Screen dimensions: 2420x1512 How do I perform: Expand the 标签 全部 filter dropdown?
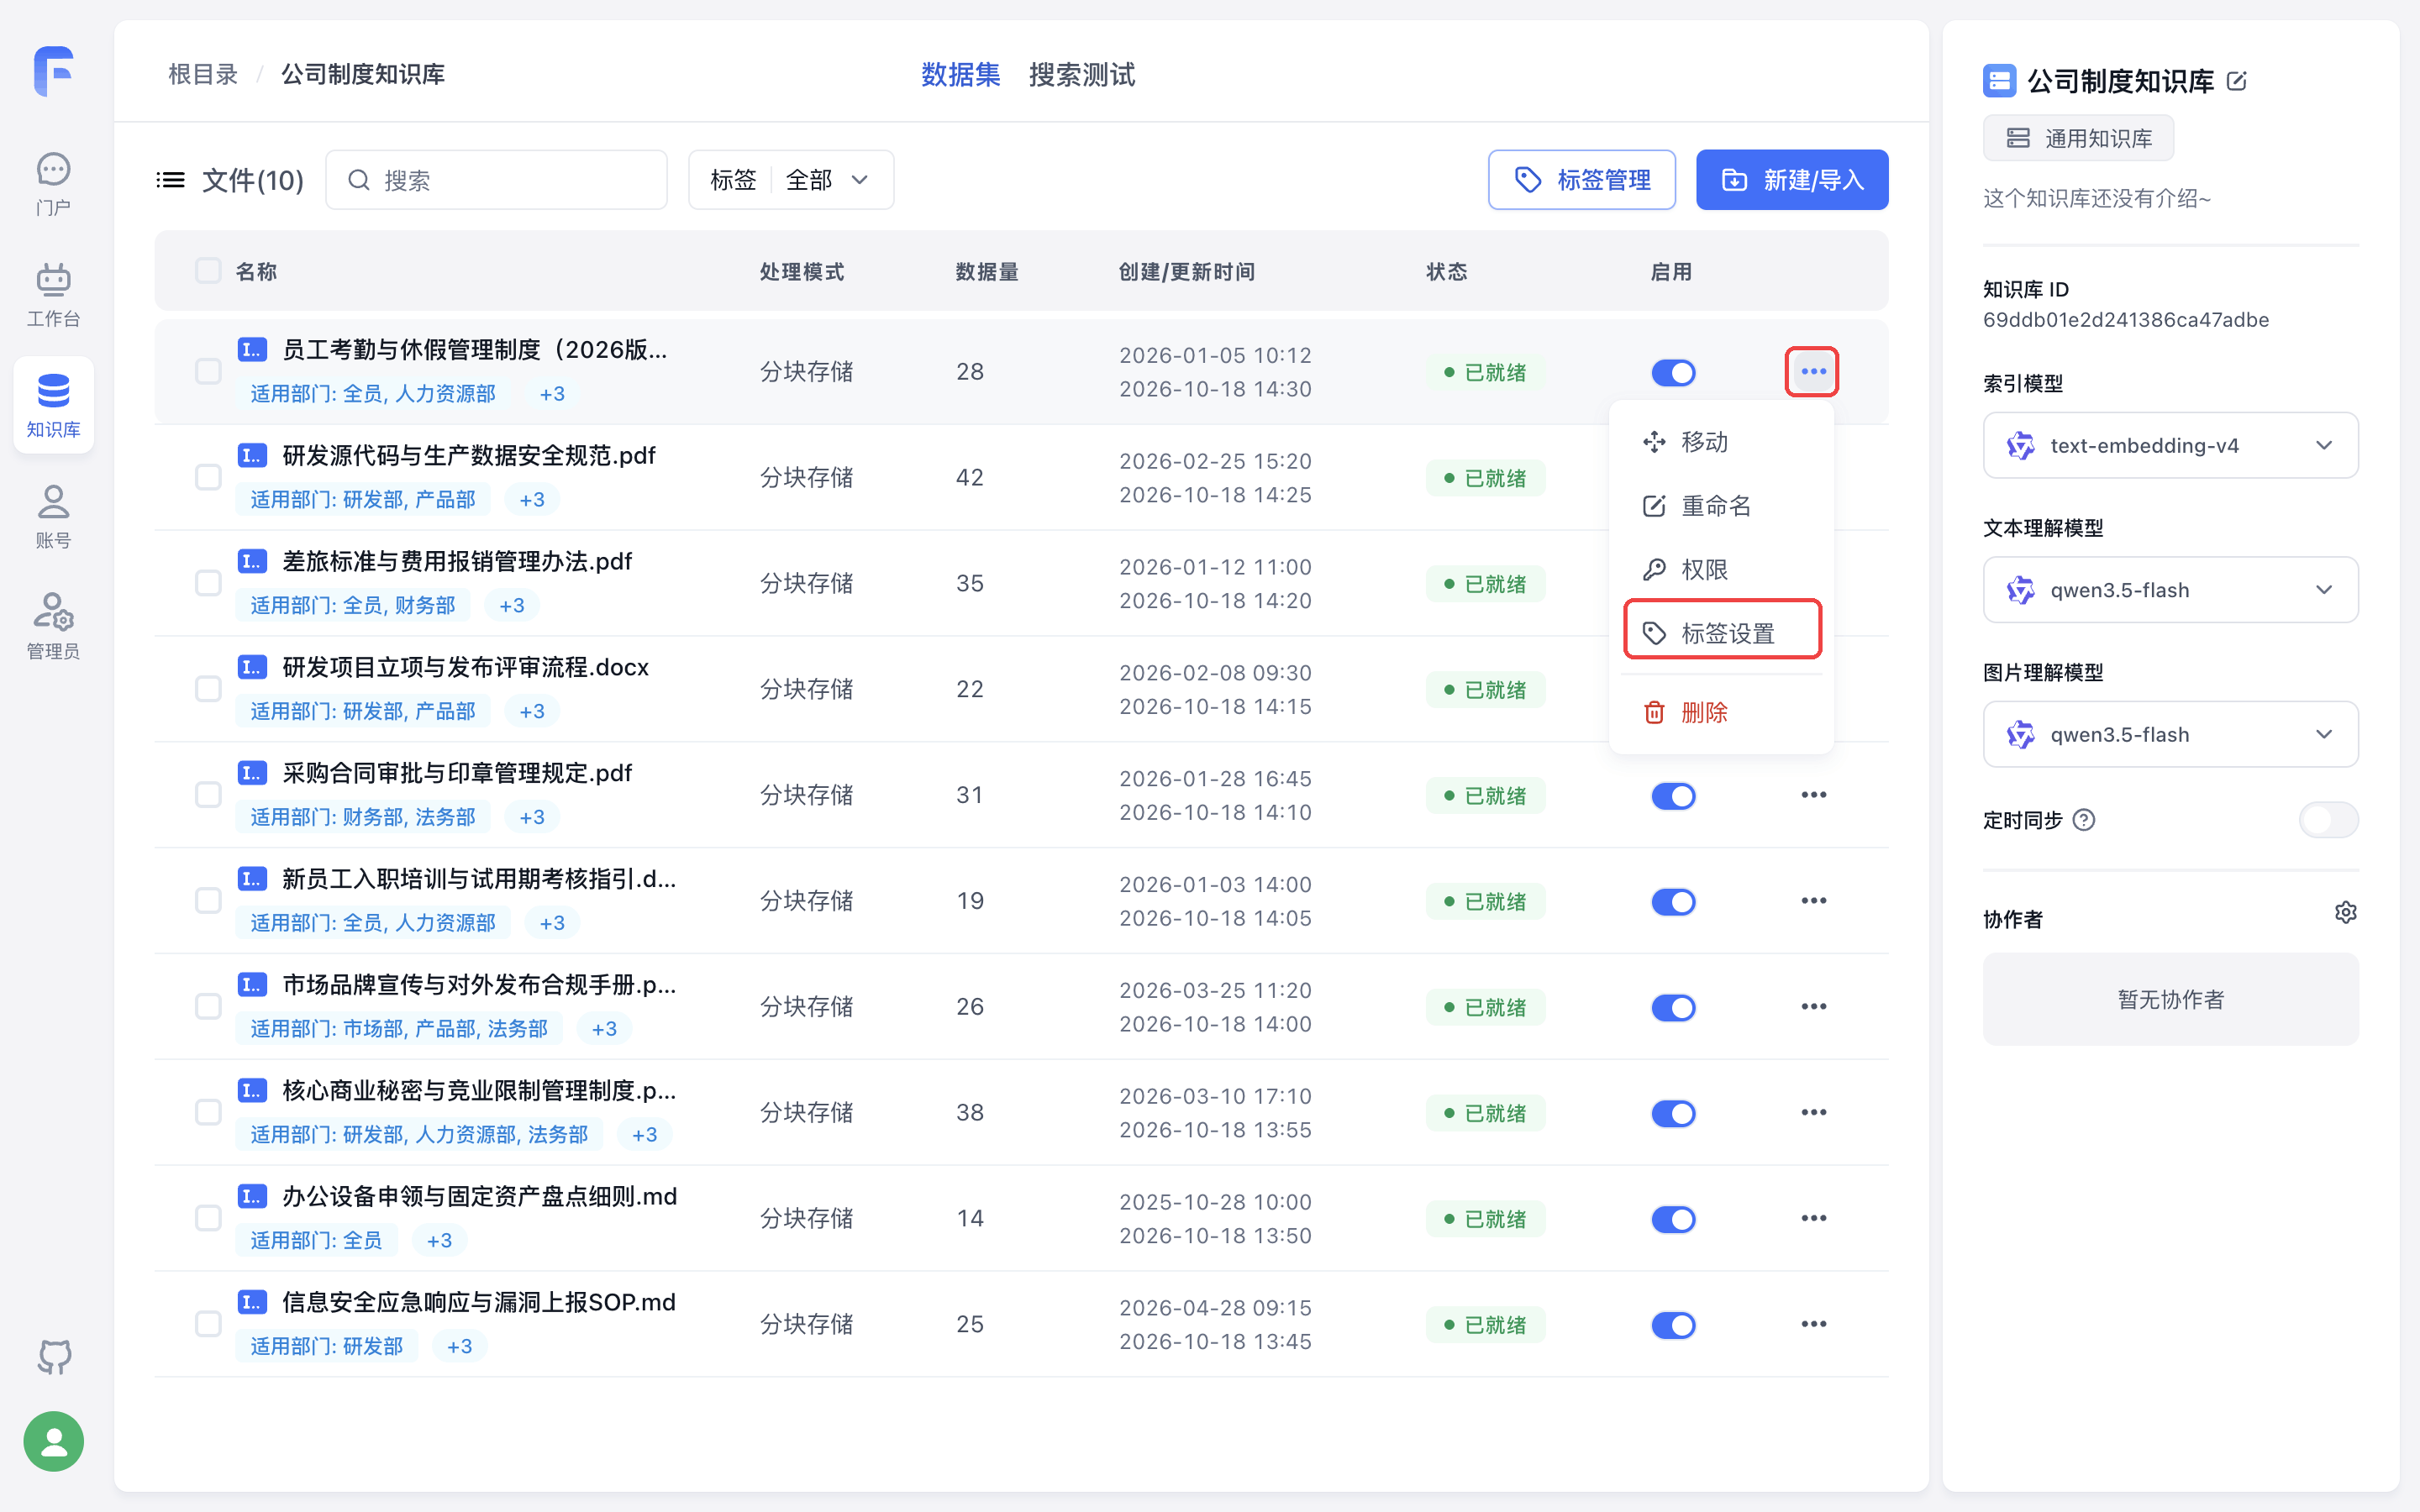pyautogui.click(x=791, y=180)
